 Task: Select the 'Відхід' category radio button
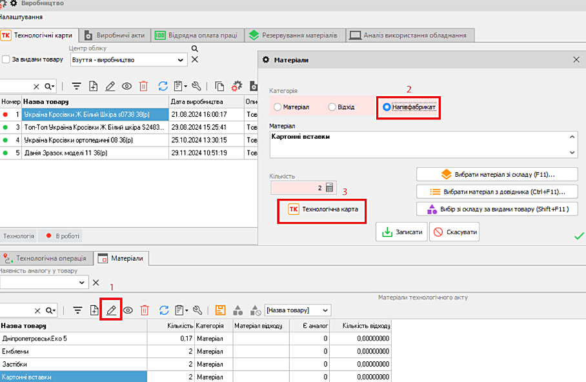pyautogui.click(x=332, y=107)
